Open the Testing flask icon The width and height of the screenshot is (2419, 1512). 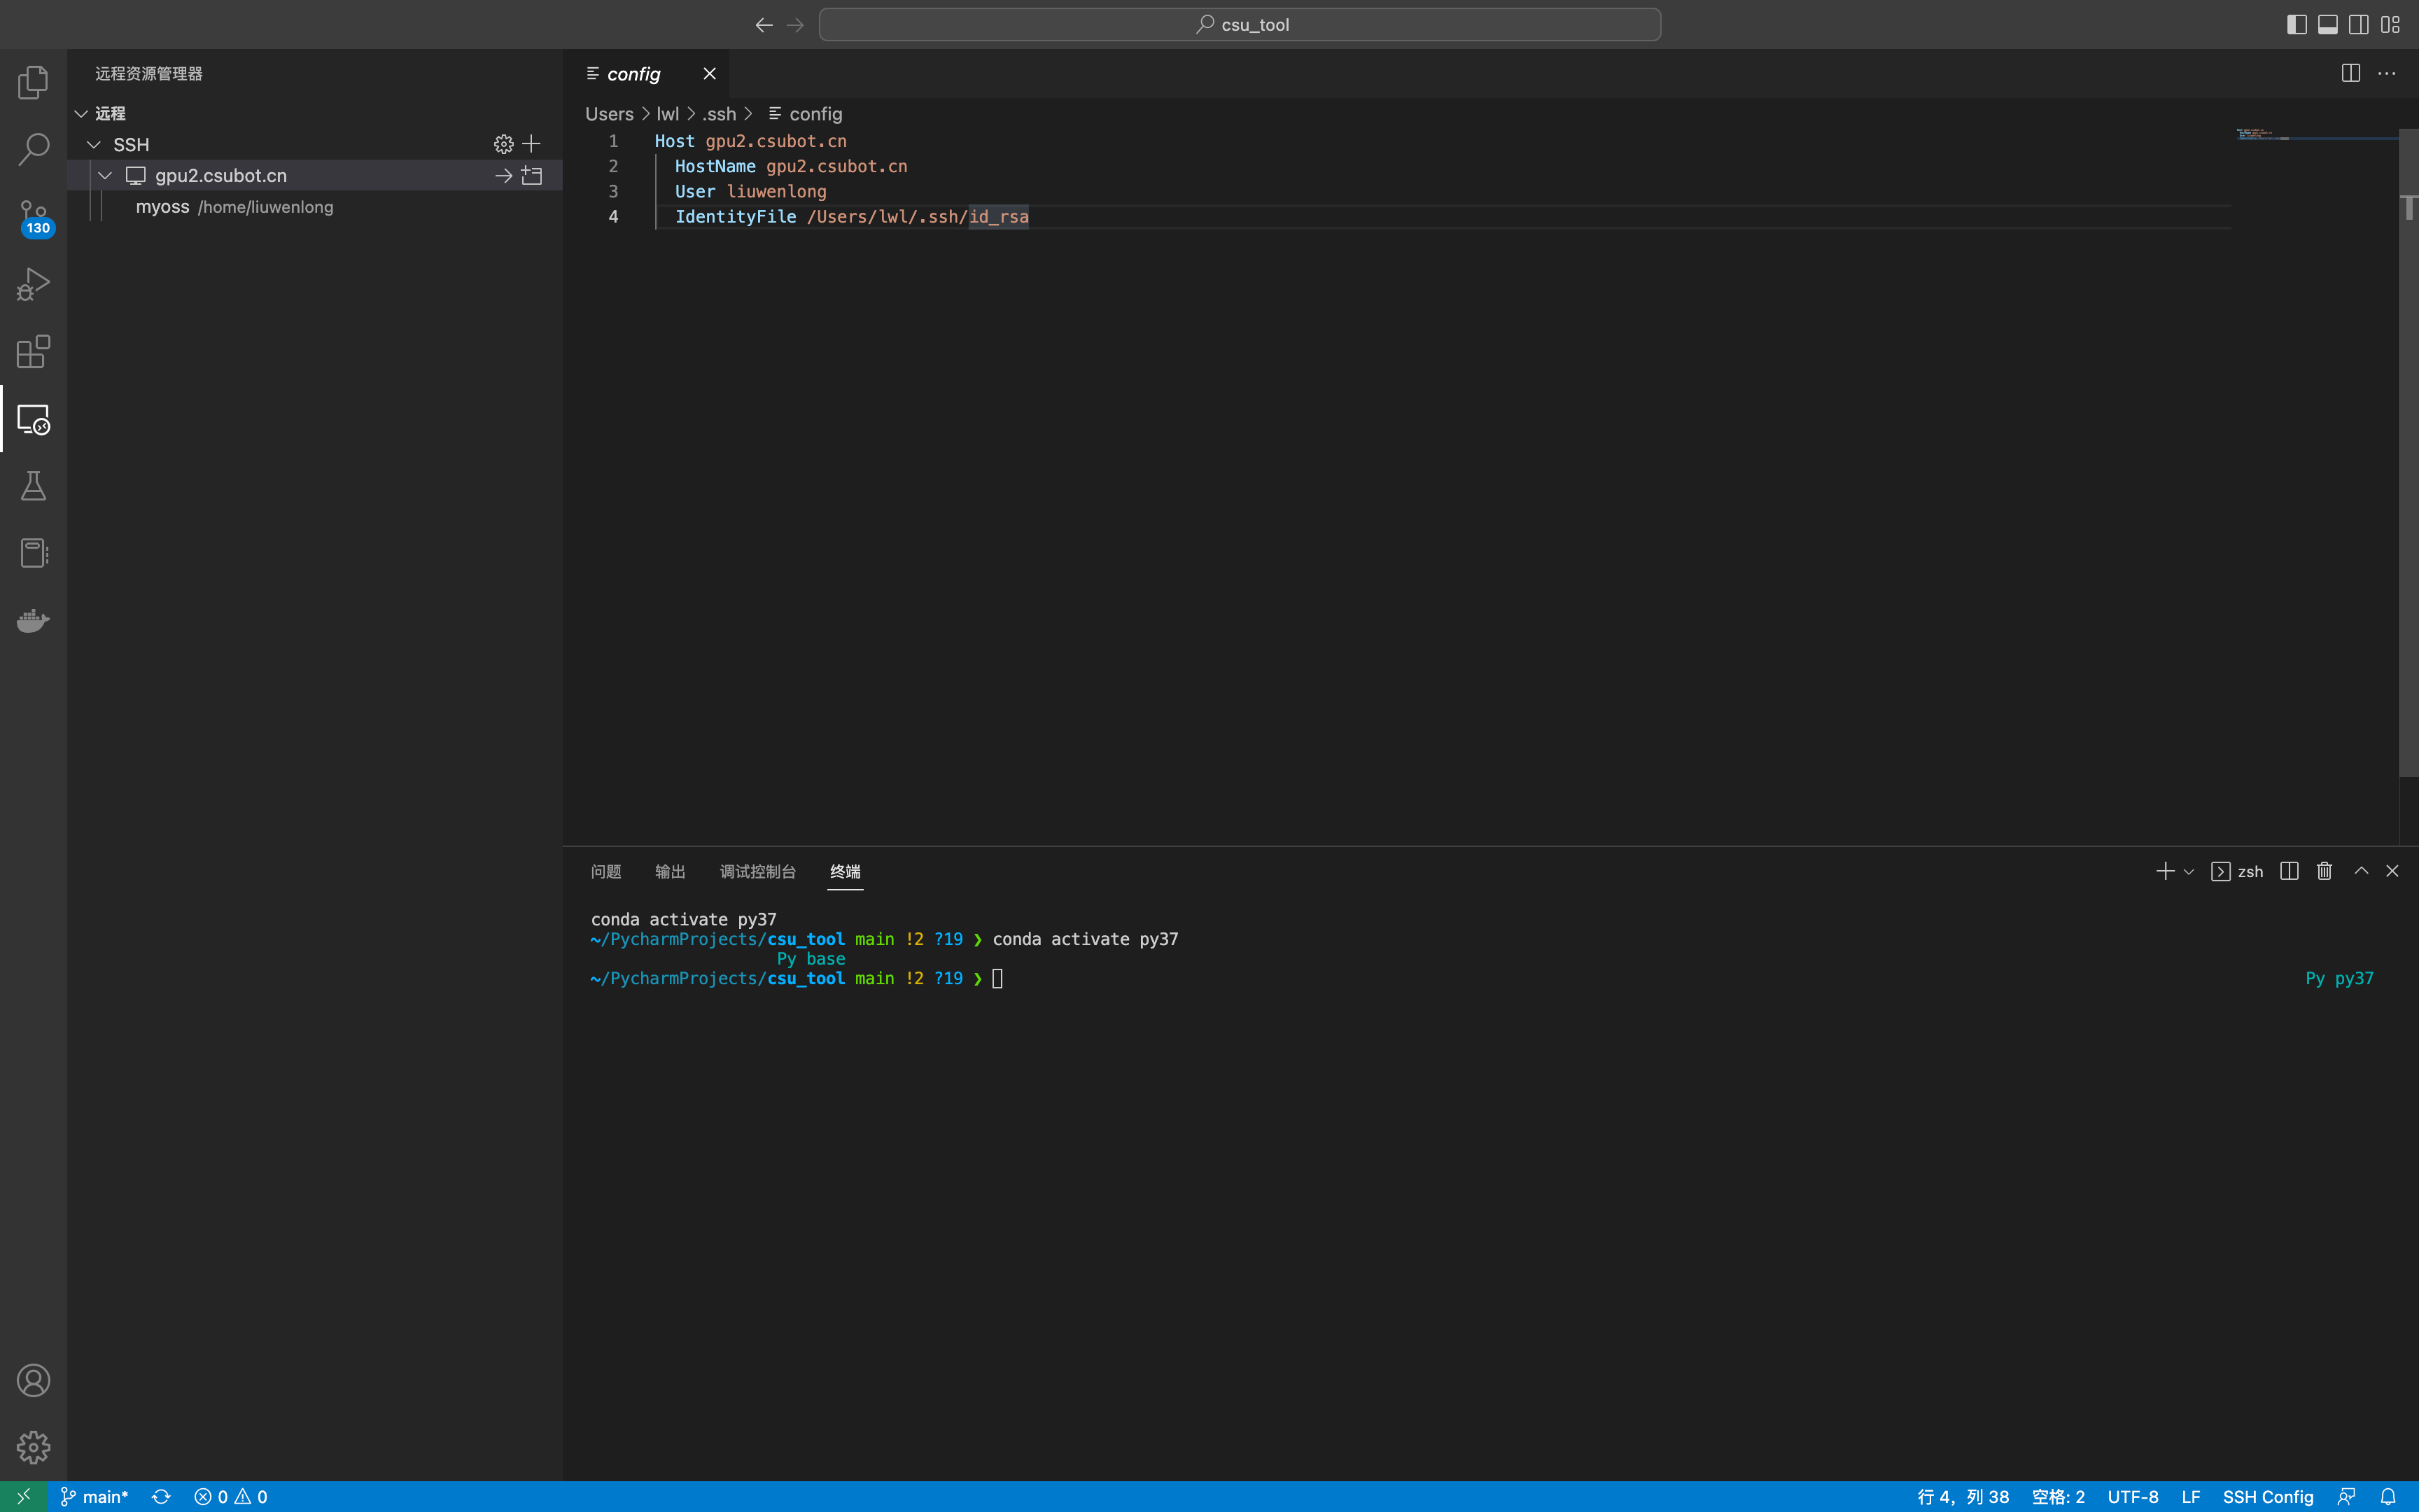33,486
